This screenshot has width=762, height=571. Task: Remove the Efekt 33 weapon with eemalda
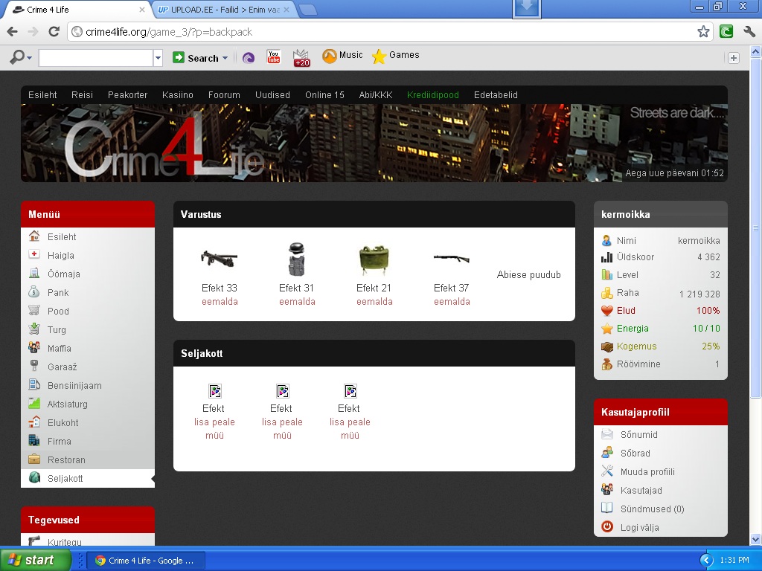(220, 302)
